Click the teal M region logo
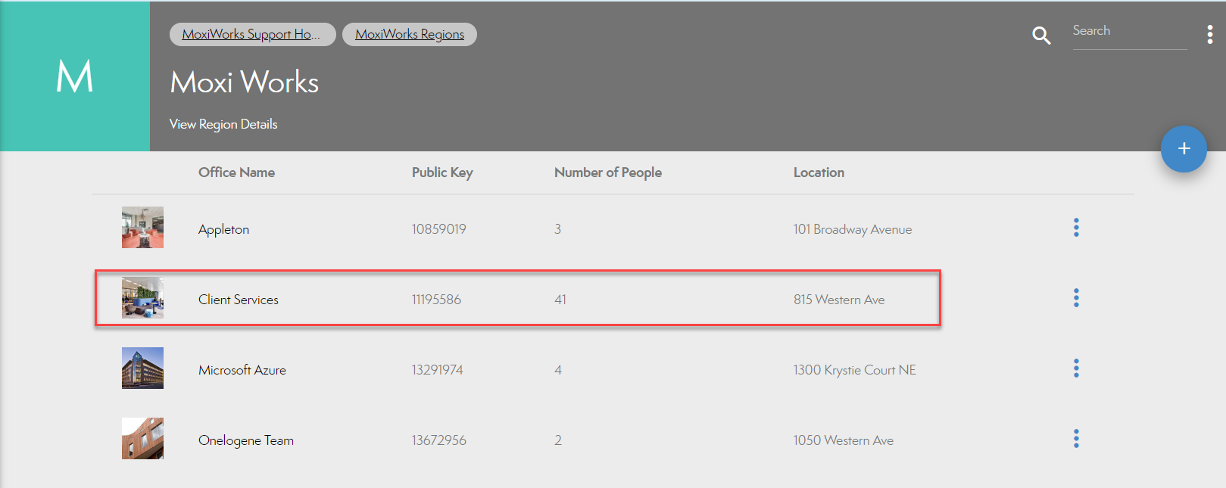1226x488 pixels. tap(75, 76)
